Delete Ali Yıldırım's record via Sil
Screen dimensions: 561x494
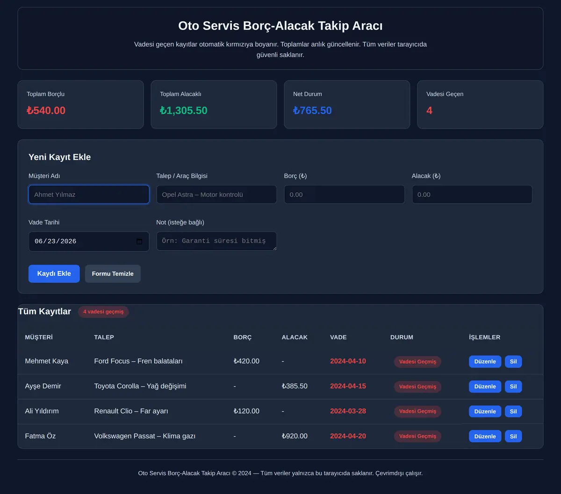[x=513, y=411]
